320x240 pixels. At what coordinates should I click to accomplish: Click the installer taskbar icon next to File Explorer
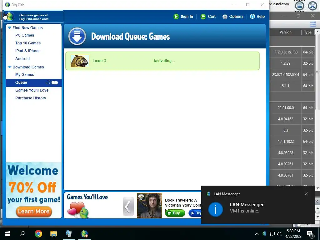point(69,234)
